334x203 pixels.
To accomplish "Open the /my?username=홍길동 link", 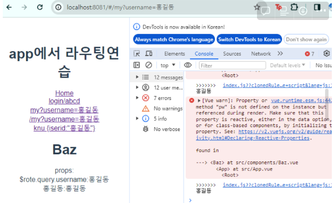I will [x=64, y=119].
